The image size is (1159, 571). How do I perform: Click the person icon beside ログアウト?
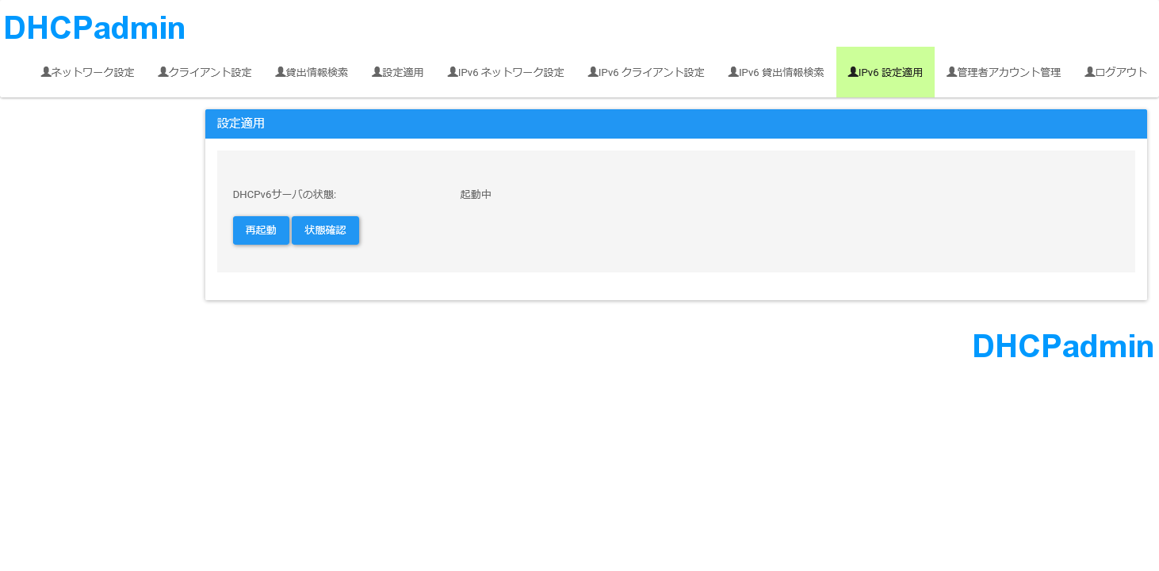coord(1090,72)
